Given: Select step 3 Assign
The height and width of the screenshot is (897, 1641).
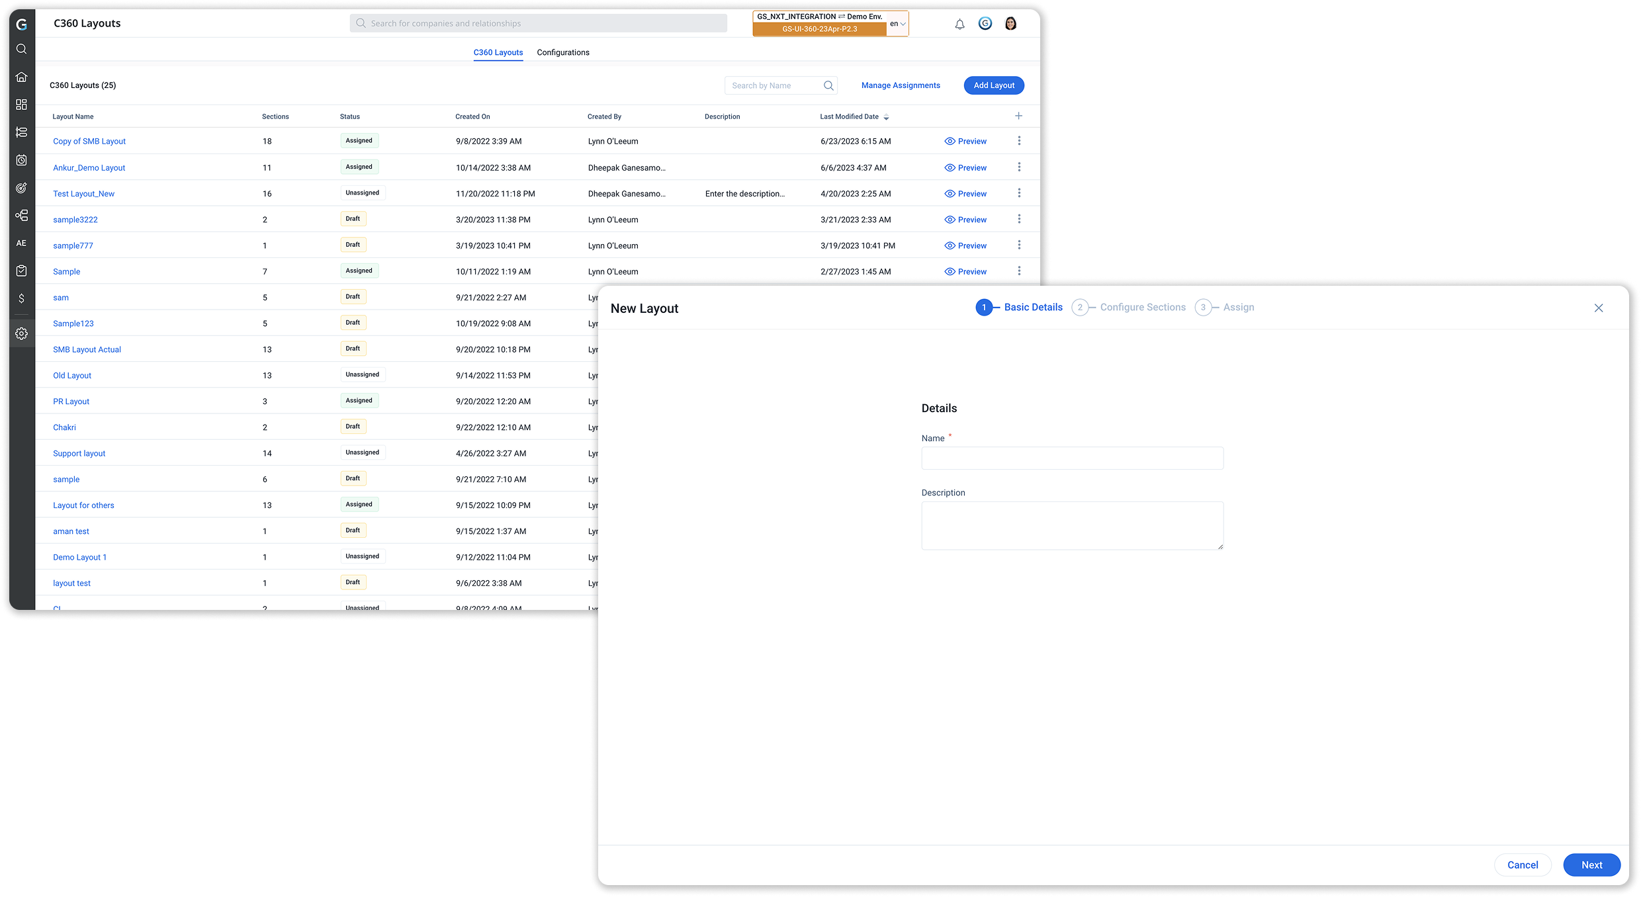Looking at the screenshot, I should (x=1225, y=308).
